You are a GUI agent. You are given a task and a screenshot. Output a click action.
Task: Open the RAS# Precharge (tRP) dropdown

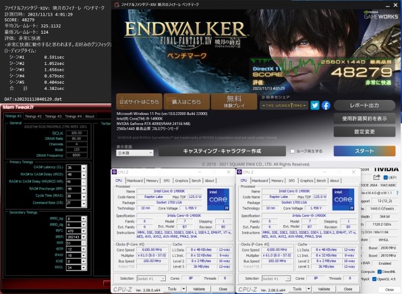[x=84, y=189]
